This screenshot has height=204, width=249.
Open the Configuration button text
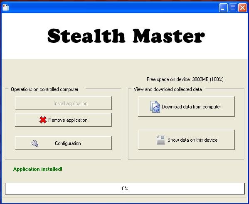(x=68, y=143)
